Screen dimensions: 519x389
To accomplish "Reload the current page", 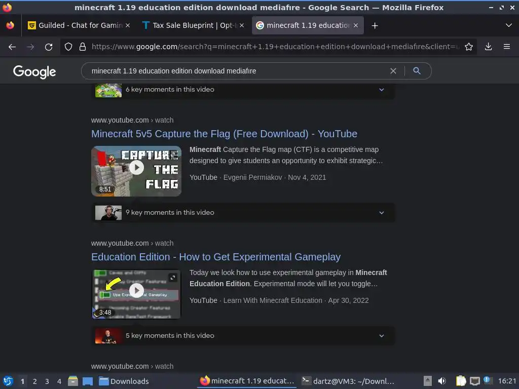I will [49, 47].
